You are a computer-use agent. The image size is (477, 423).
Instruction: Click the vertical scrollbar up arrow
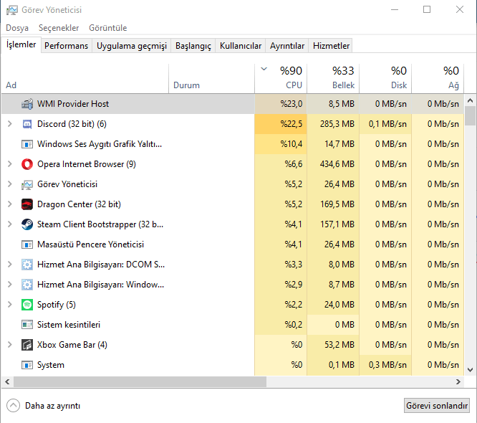pos(470,100)
